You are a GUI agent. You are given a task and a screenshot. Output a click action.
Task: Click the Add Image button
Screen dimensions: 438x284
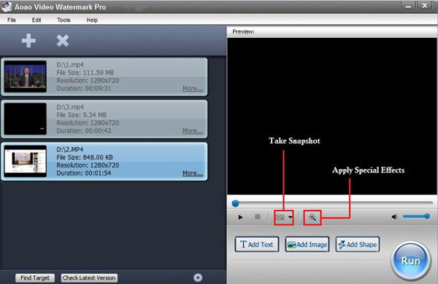(x=307, y=245)
